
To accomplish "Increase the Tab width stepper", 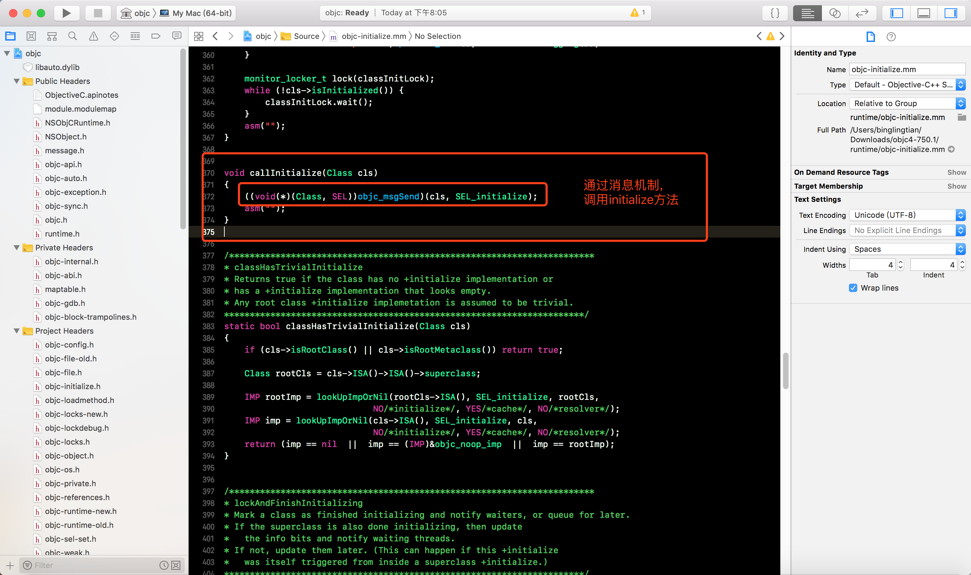I will [x=901, y=262].
